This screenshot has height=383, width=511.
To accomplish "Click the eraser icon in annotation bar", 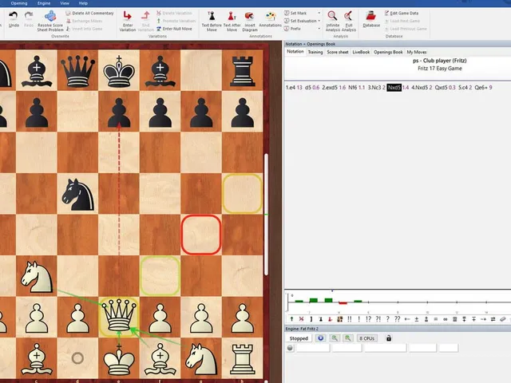I will coord(503,319).
